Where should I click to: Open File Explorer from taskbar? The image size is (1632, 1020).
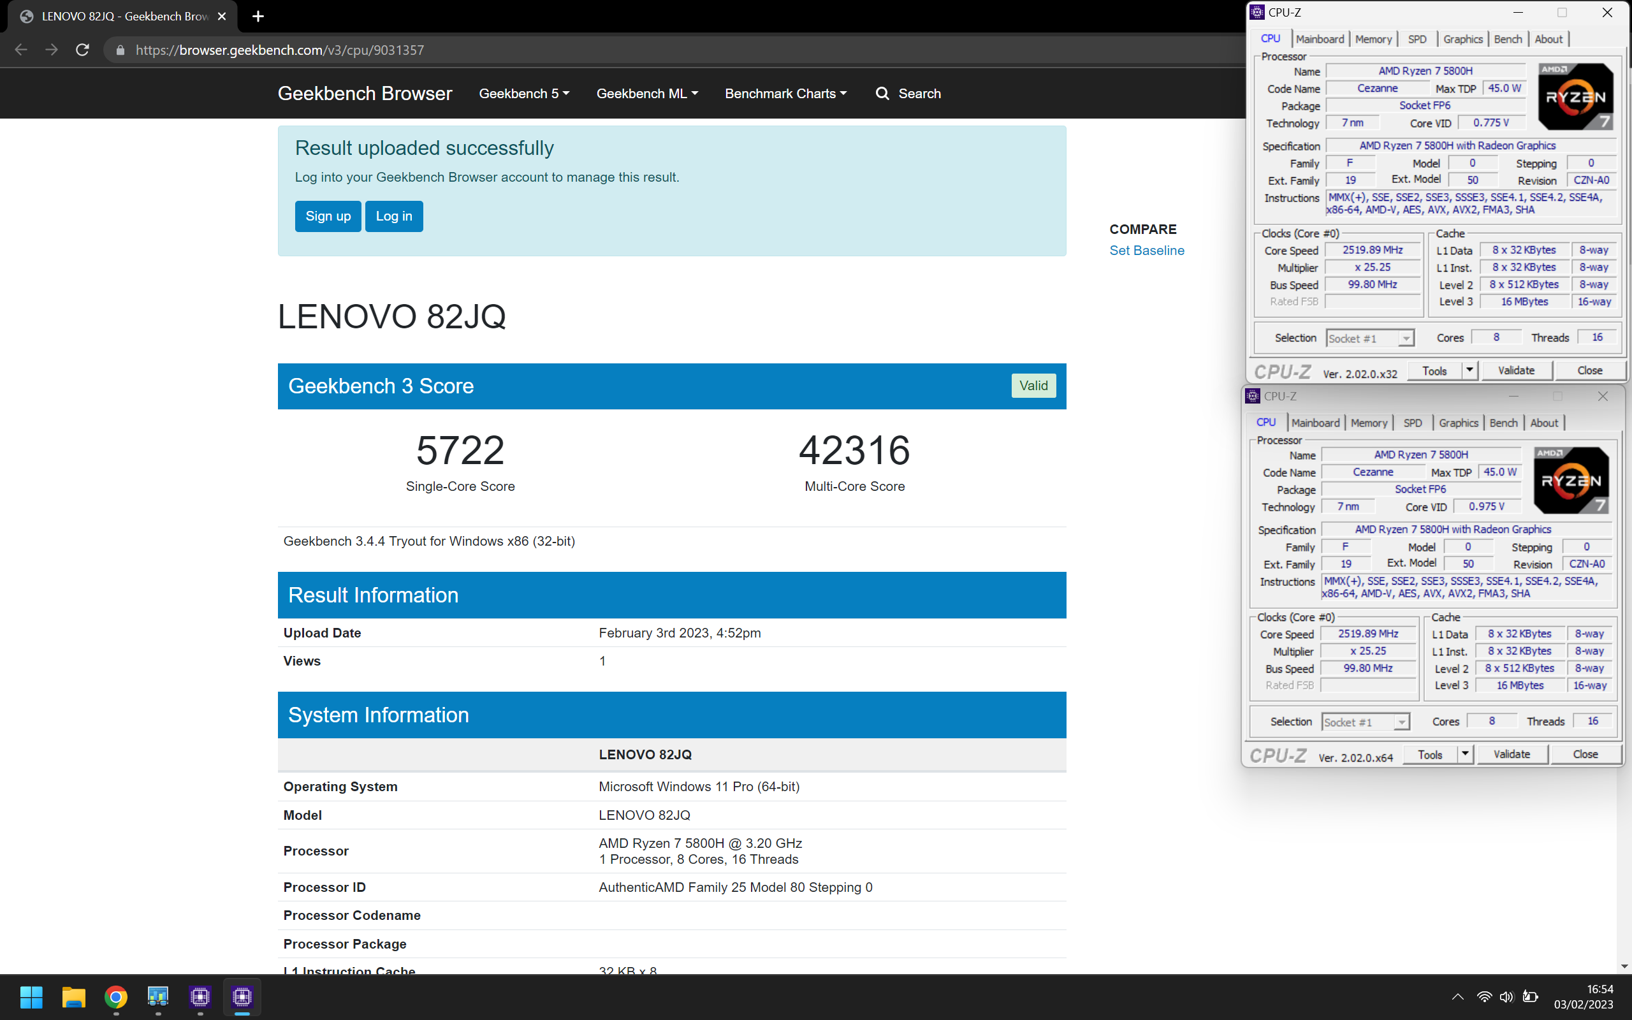[73, 996]
